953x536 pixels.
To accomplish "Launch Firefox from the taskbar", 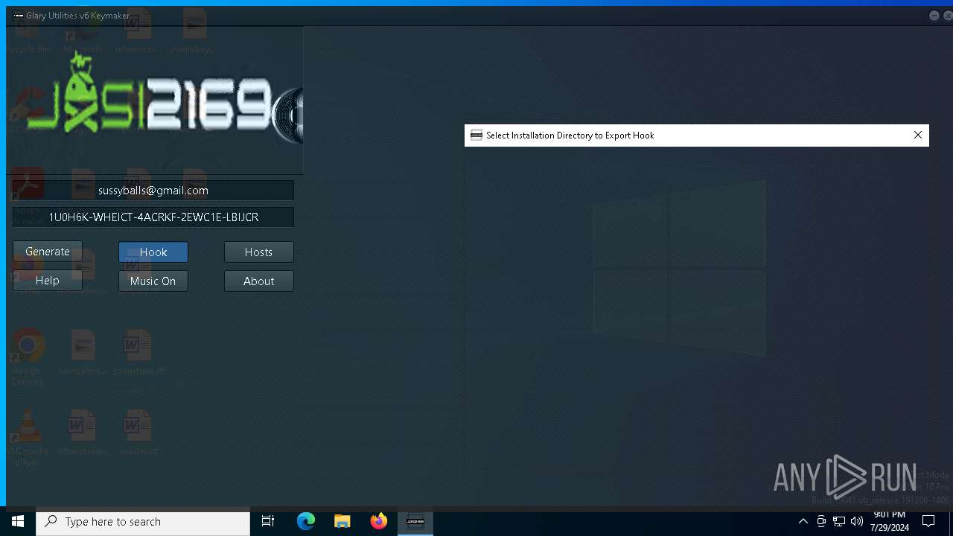I will coord(379,522).
